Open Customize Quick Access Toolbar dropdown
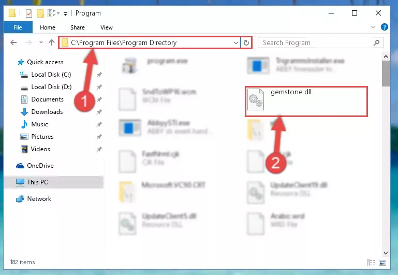This screenshot has height=275, width=398. click(x=66, y=13)
